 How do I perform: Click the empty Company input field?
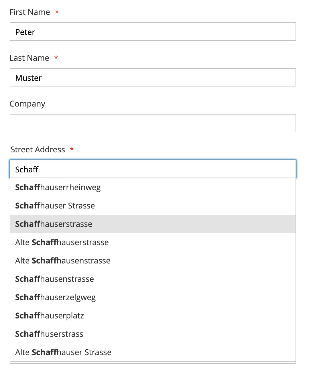click(153, 123)
